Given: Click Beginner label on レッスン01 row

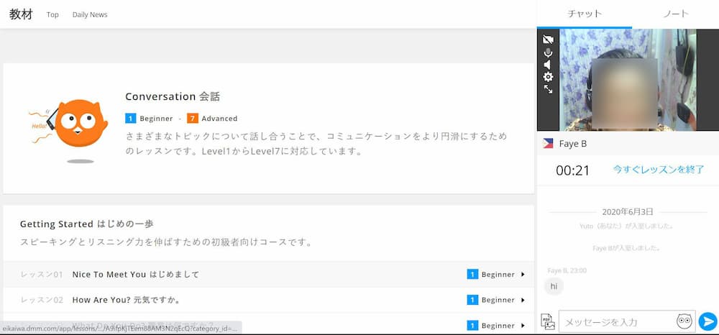Looking at the screenshot, I should (498, 275).
